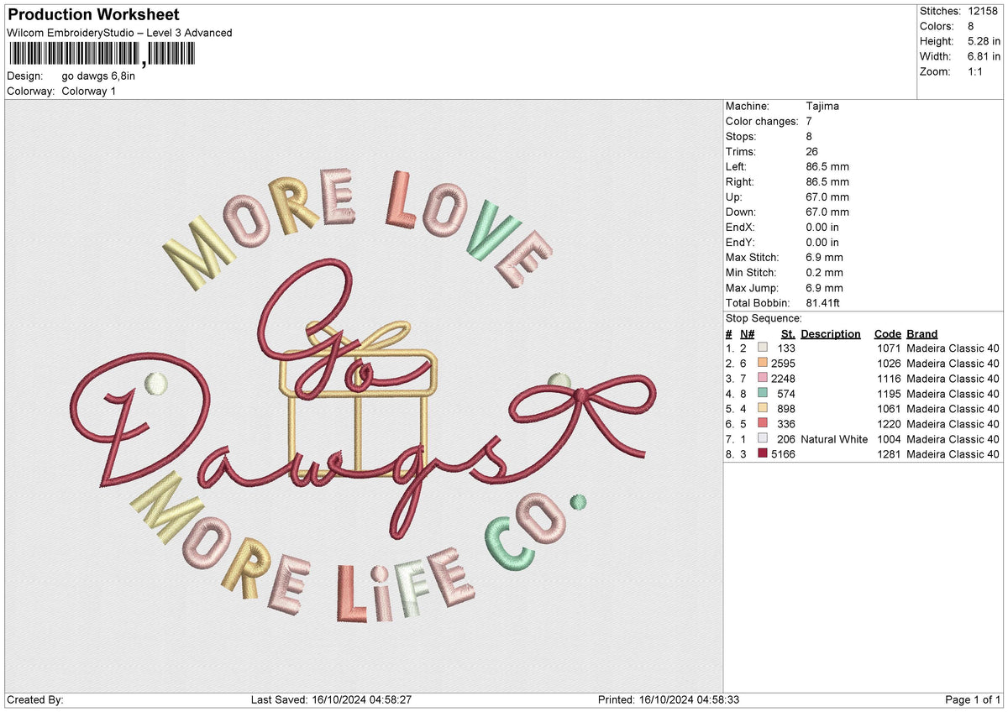Click the Width value '6.81 in'
The image size is (1008, 712).
[984, 56]
